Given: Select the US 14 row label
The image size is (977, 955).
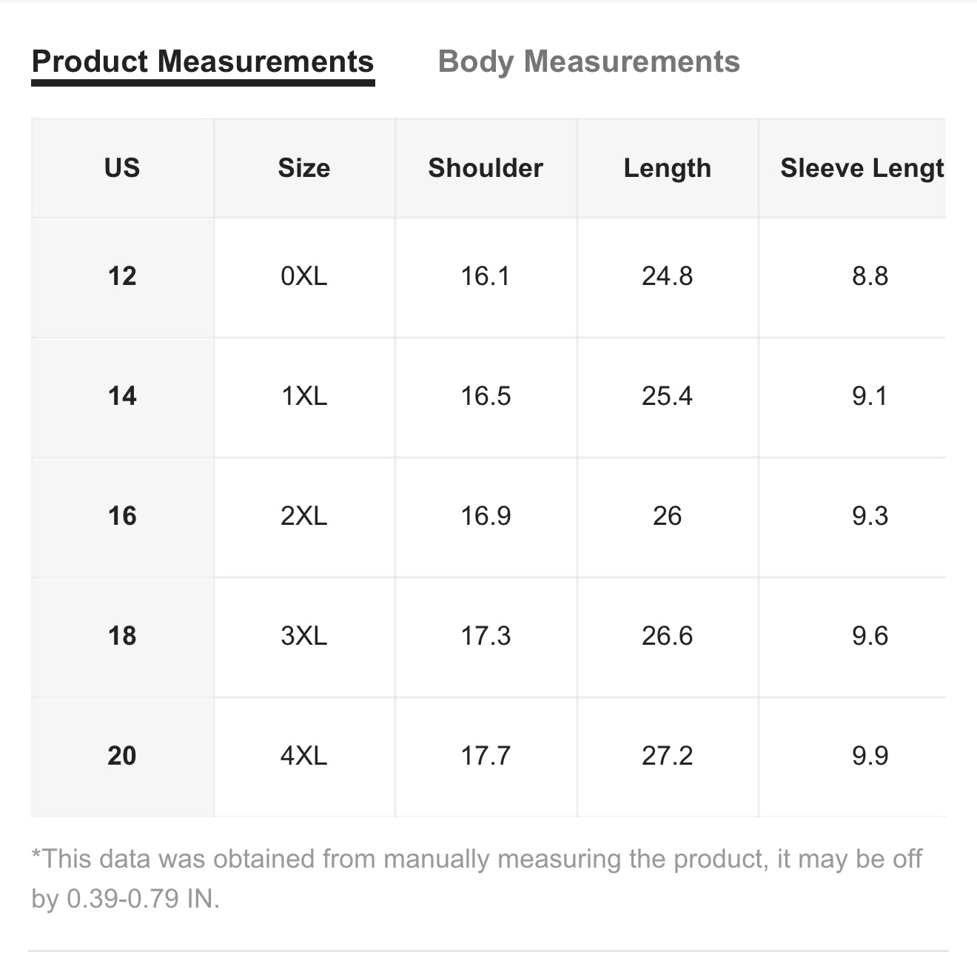Looking at the screenshot, I should pyautogui.click(x=122, y=397).
